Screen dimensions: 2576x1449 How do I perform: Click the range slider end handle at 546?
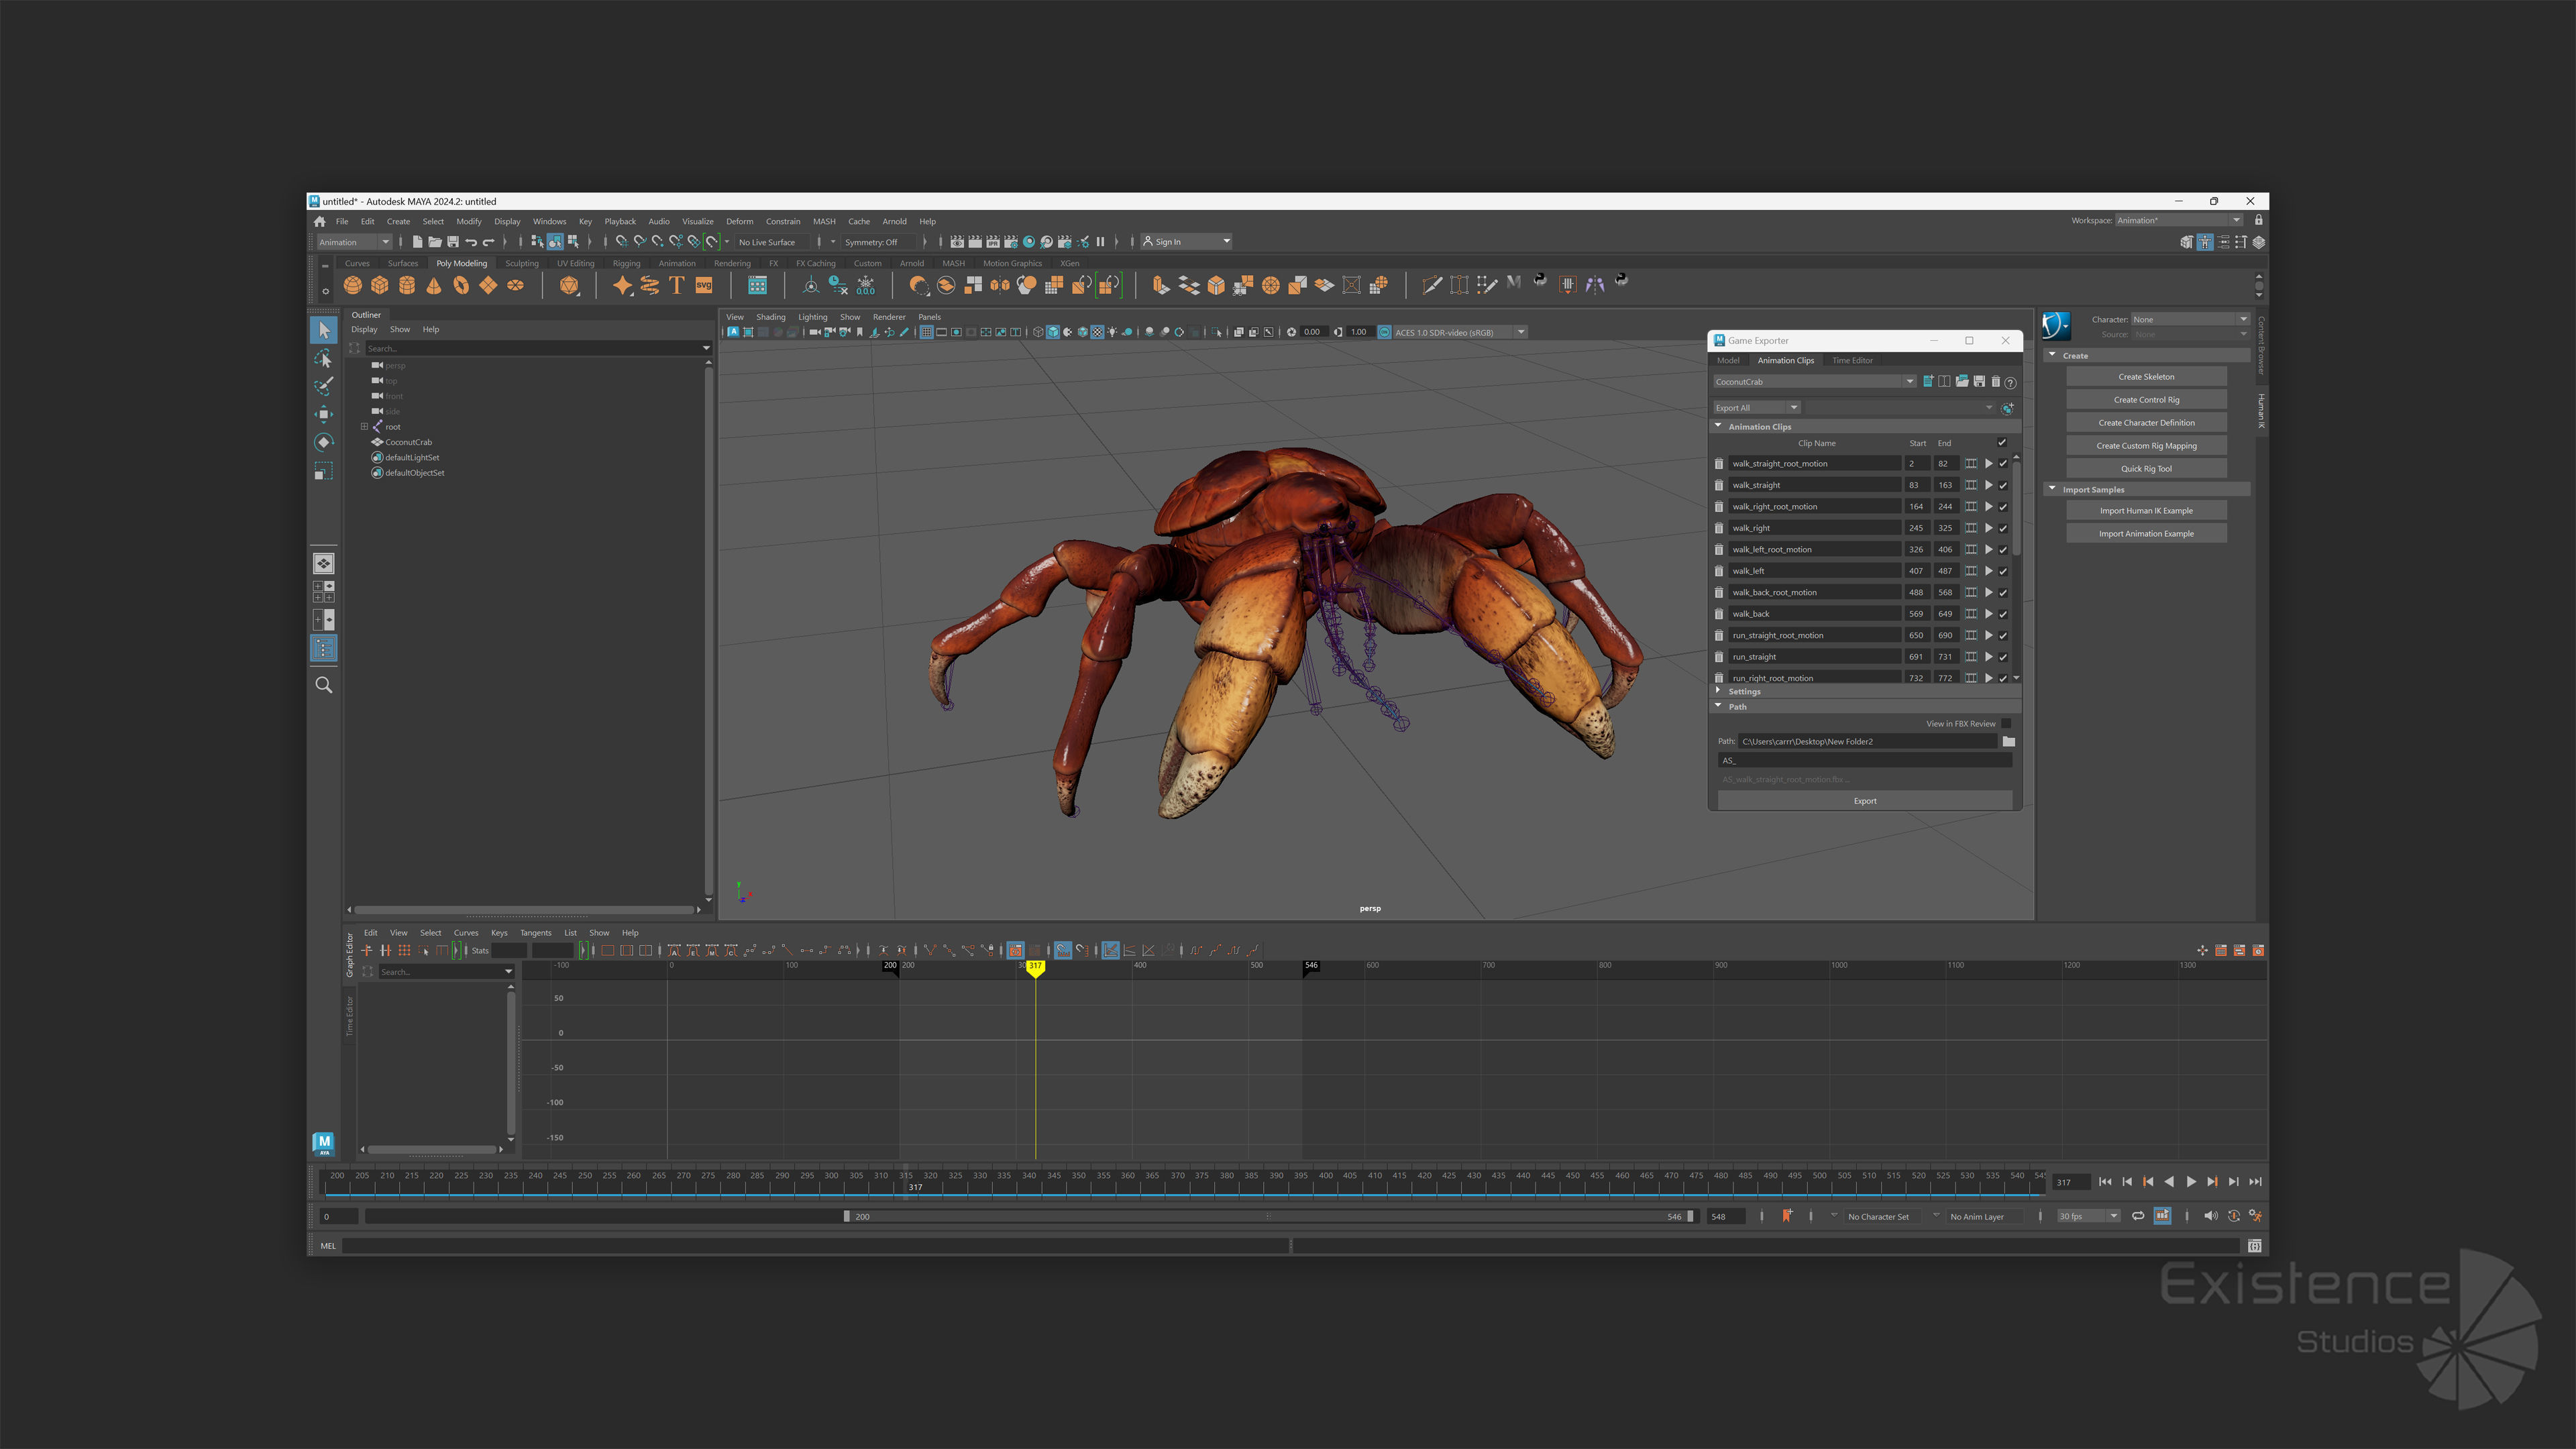point(1690,1217)
